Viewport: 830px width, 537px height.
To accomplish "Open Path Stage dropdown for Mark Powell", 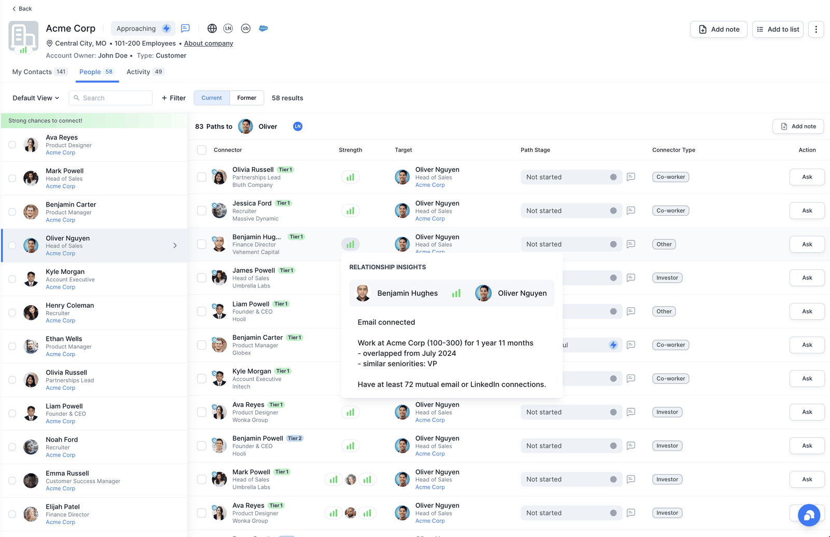I will [x=571, y=479].
